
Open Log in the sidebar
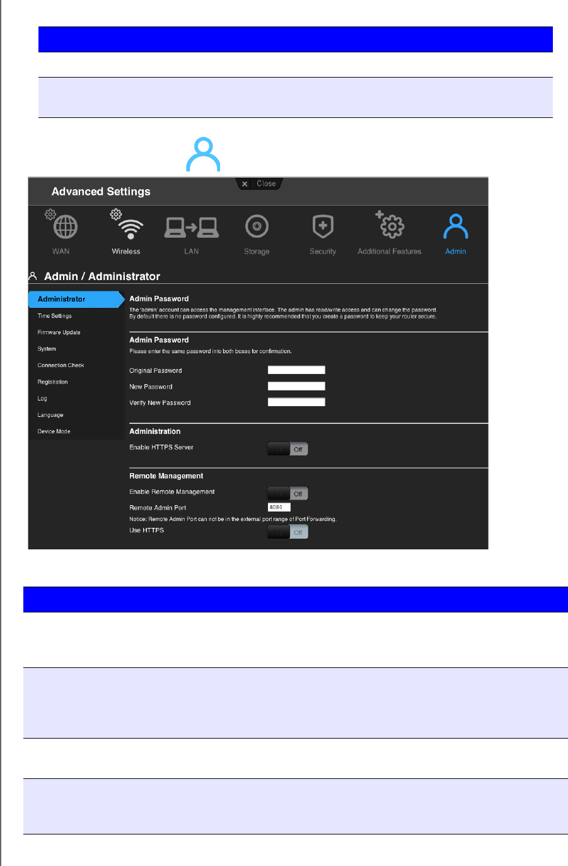point(42,399)
